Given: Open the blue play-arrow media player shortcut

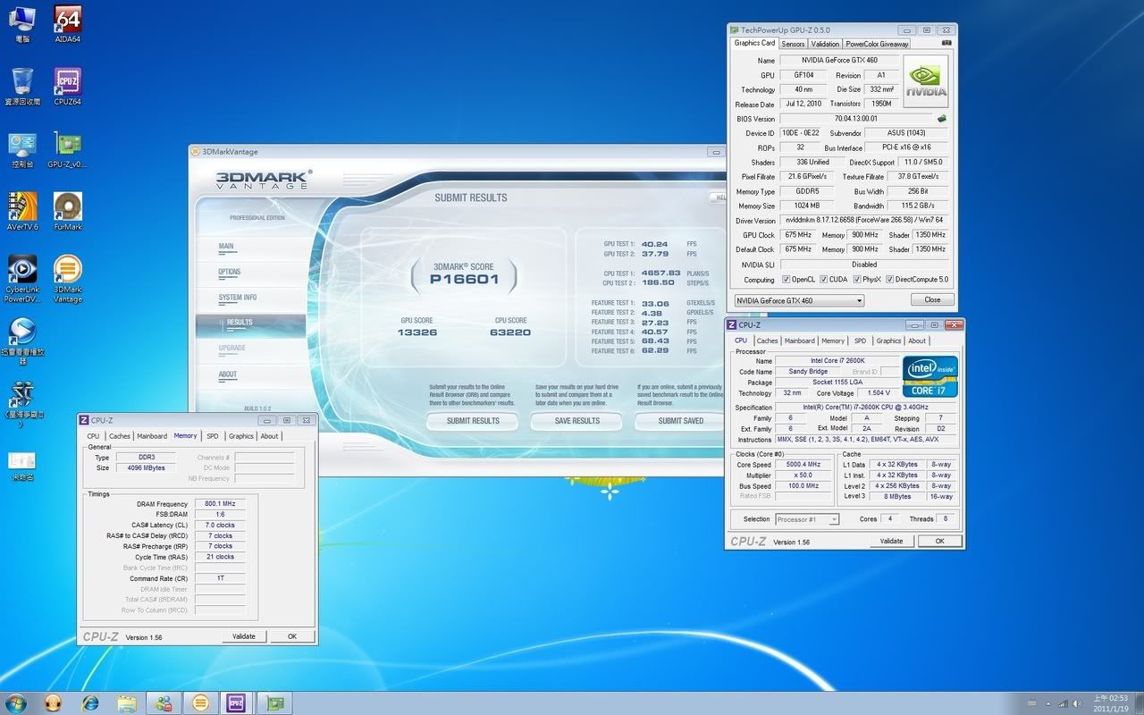Looking at the screenshot, I should coord(22,341).
